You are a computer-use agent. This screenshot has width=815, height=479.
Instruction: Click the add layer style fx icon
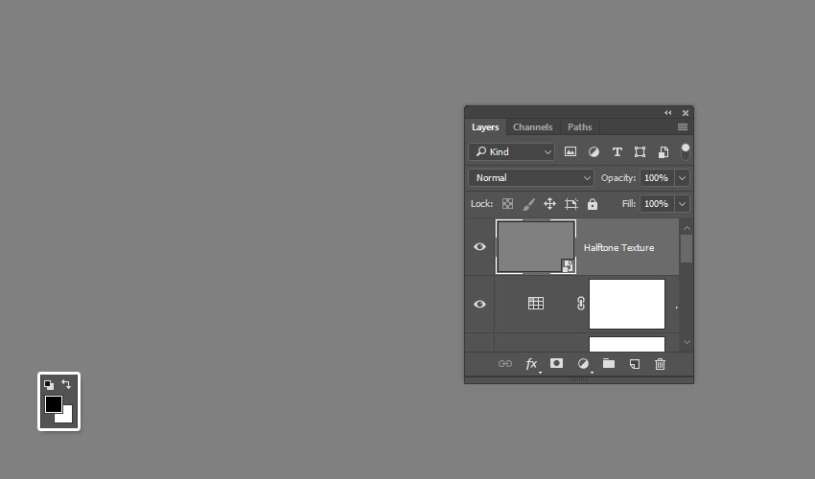531,364
